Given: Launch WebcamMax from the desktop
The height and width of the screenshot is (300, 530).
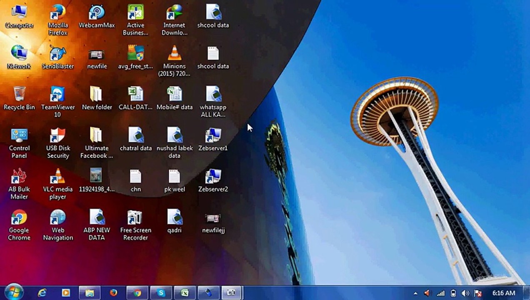Looking at the screenshot, I should point(97,17).
